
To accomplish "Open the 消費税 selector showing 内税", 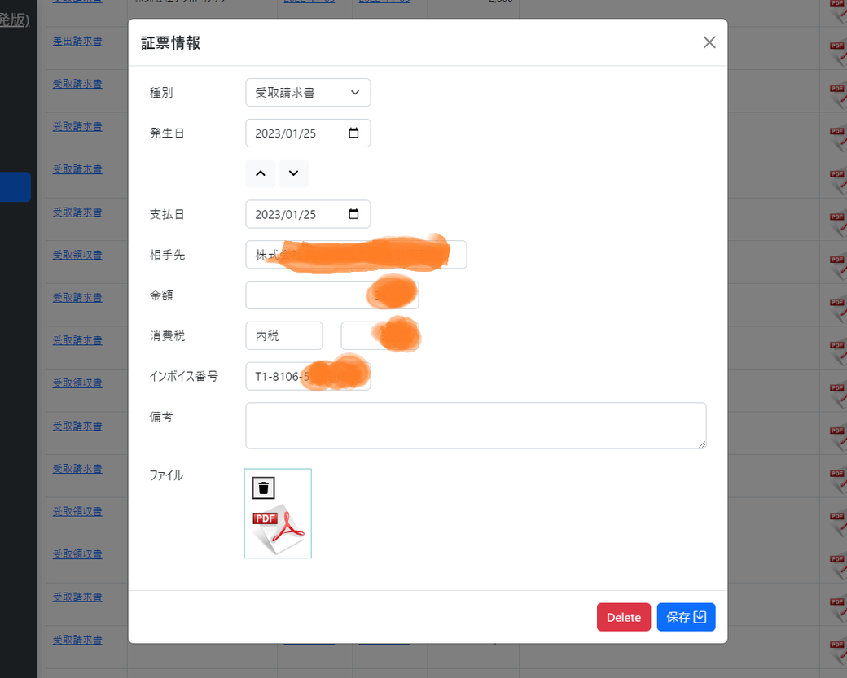I will (283, 336).
